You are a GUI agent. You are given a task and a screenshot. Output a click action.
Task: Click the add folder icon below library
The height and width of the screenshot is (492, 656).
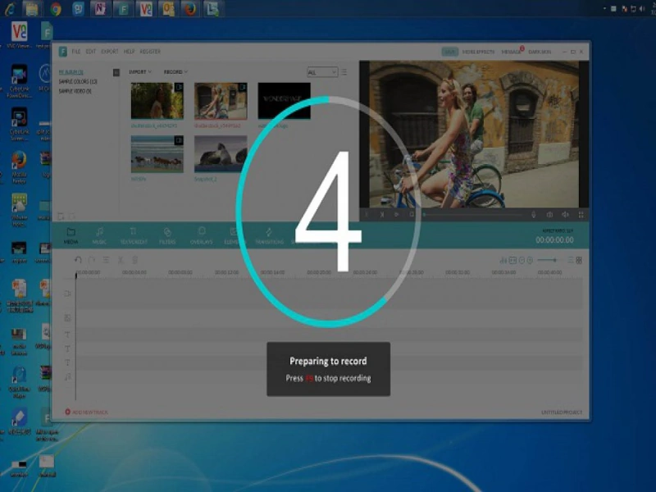click(61, 216)
